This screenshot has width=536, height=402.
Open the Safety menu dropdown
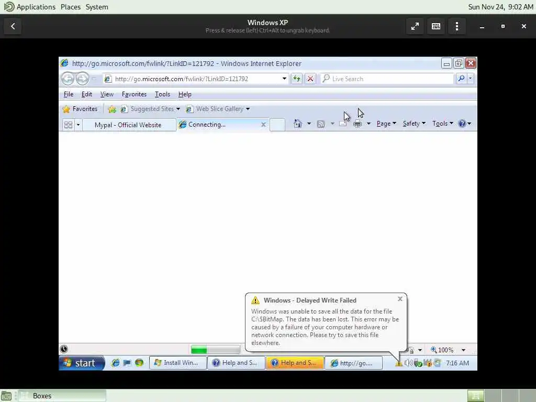click(x=414, y=124)
